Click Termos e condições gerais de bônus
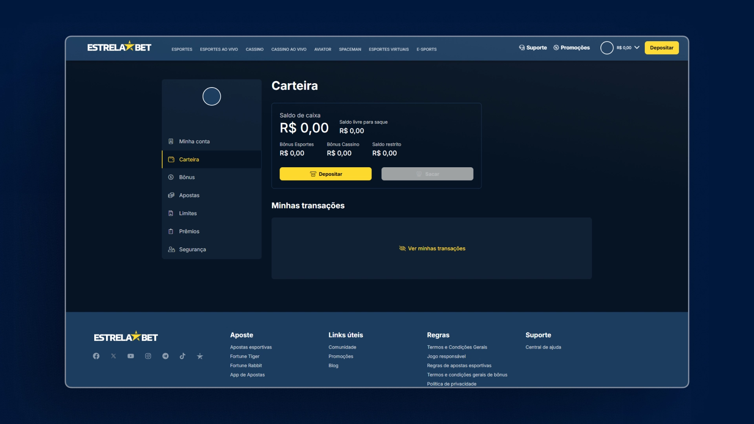754x424 pixels. [467, 375]
